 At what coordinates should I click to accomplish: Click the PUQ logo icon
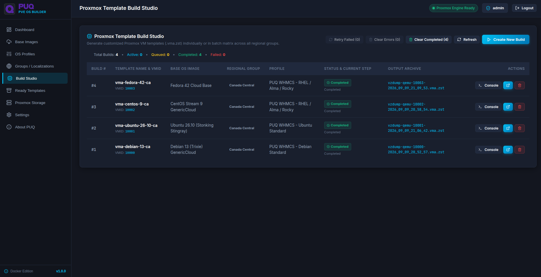point(10,9)
